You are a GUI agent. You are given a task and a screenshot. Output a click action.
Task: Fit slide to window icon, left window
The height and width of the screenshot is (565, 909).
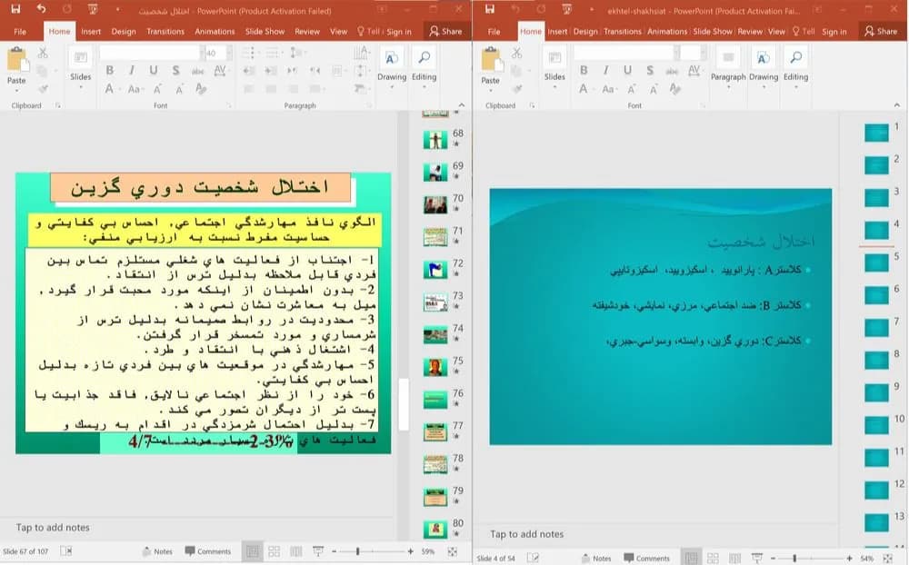click(x=452, y=551)
